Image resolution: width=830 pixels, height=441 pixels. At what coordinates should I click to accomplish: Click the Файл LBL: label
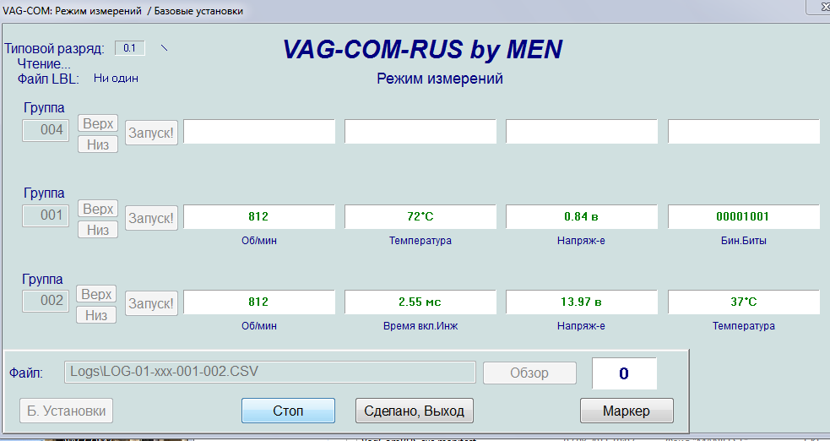pos(48,79)
